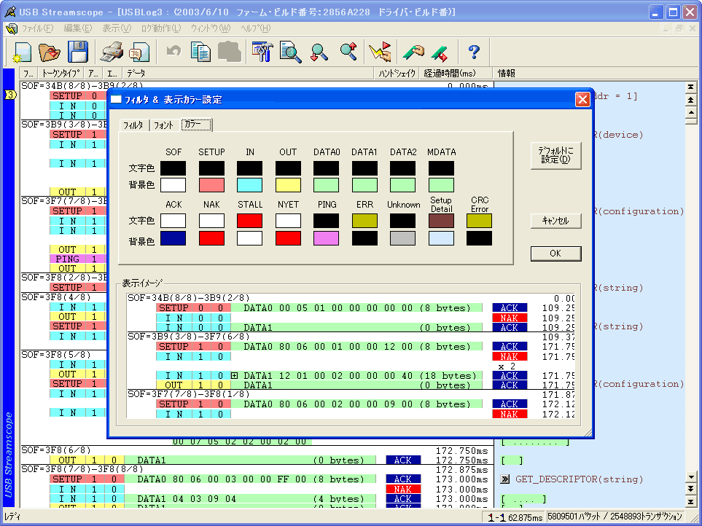Change the IN background color swatch
This screenshot has height=526, width=702.
249,185
